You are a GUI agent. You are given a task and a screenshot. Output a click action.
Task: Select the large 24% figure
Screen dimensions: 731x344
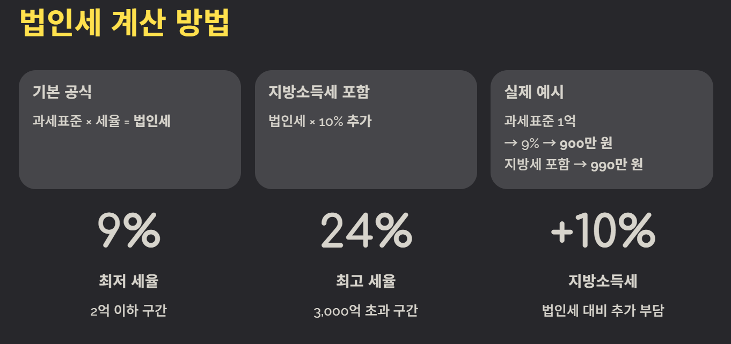(x=366, y=230)
